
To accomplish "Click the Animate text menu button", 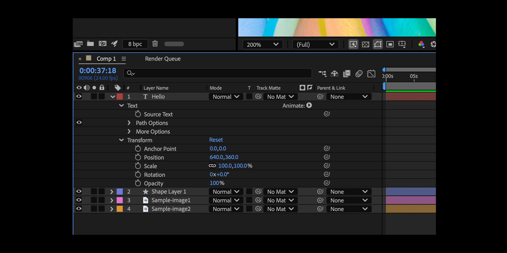I will 309,105.
